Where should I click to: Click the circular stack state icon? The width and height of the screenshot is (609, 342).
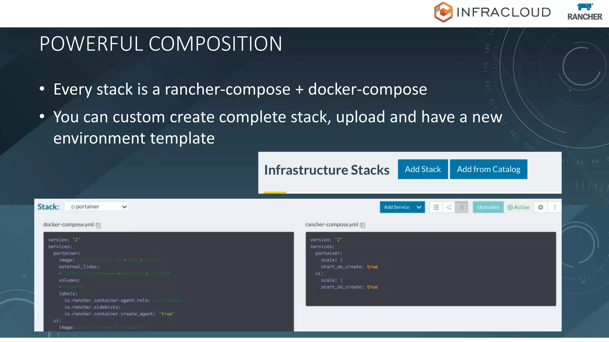541,207
